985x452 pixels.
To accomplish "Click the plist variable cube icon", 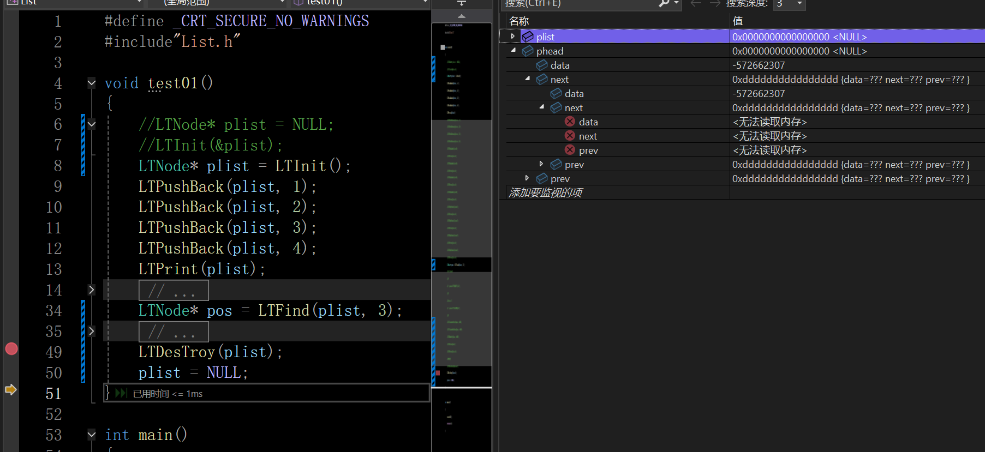I will [x=528, y=37].
